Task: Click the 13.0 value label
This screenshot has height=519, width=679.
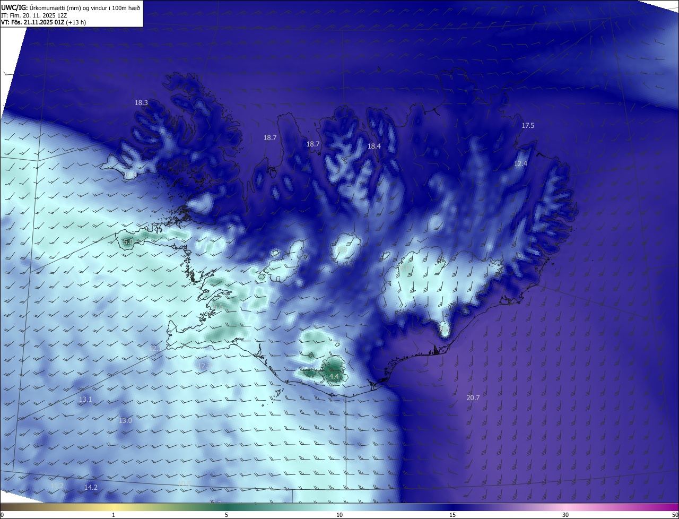Action: click(x=125, y=420)
